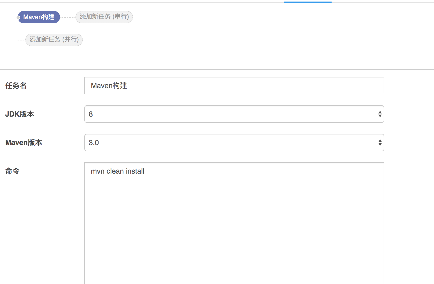
Task: Click the 命令 label
Action: click(12, 171)
